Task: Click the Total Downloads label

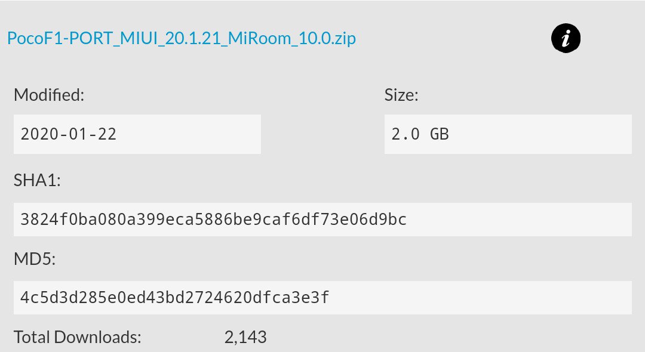Action: [77, 337]
